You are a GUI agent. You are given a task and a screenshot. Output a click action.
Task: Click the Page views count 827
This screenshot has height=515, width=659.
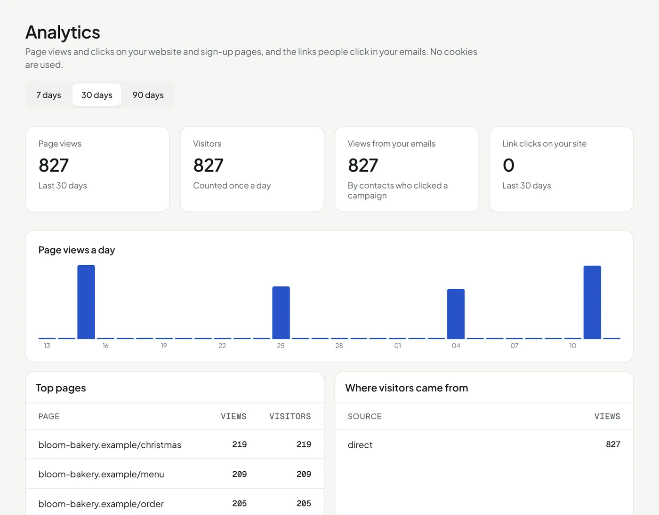click(54, 165)
